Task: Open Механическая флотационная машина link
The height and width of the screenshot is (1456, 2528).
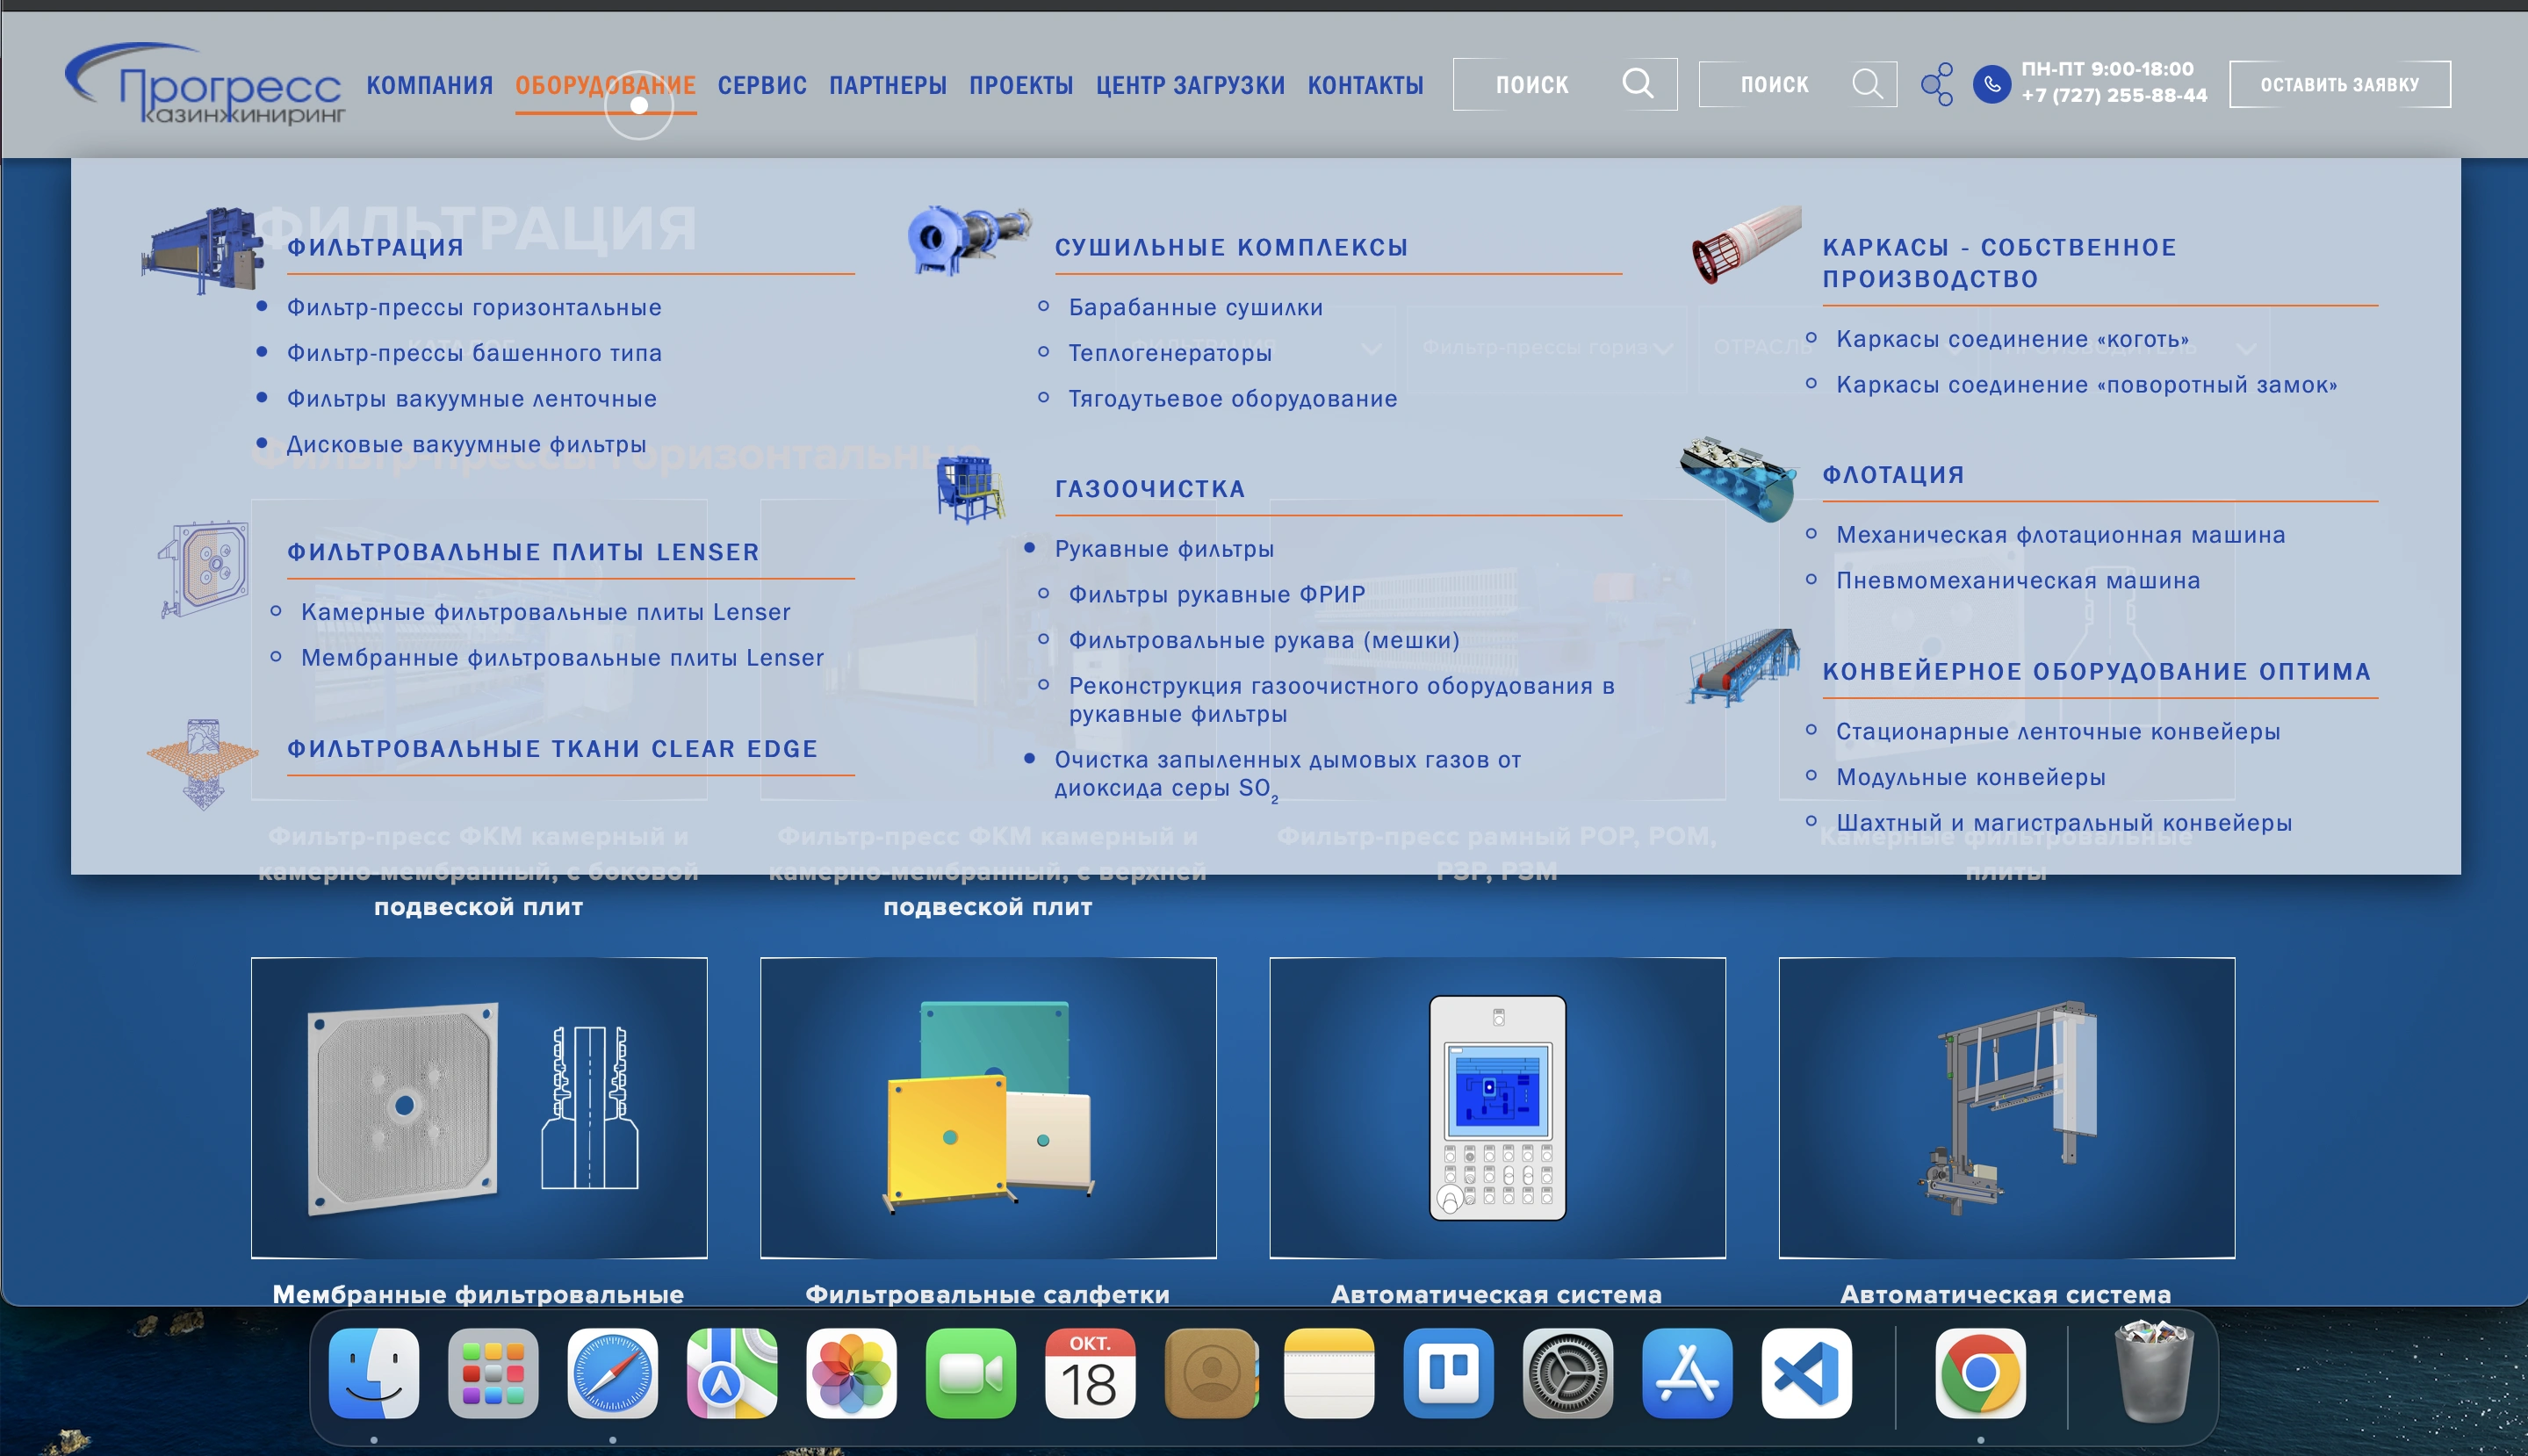Action: point(2060,535)
